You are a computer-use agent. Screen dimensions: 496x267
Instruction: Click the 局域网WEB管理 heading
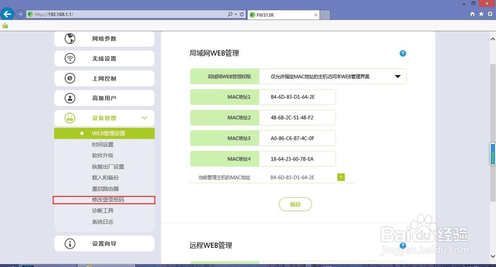[214, 53]
